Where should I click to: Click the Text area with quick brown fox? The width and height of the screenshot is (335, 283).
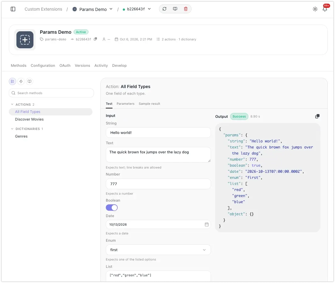158,155
